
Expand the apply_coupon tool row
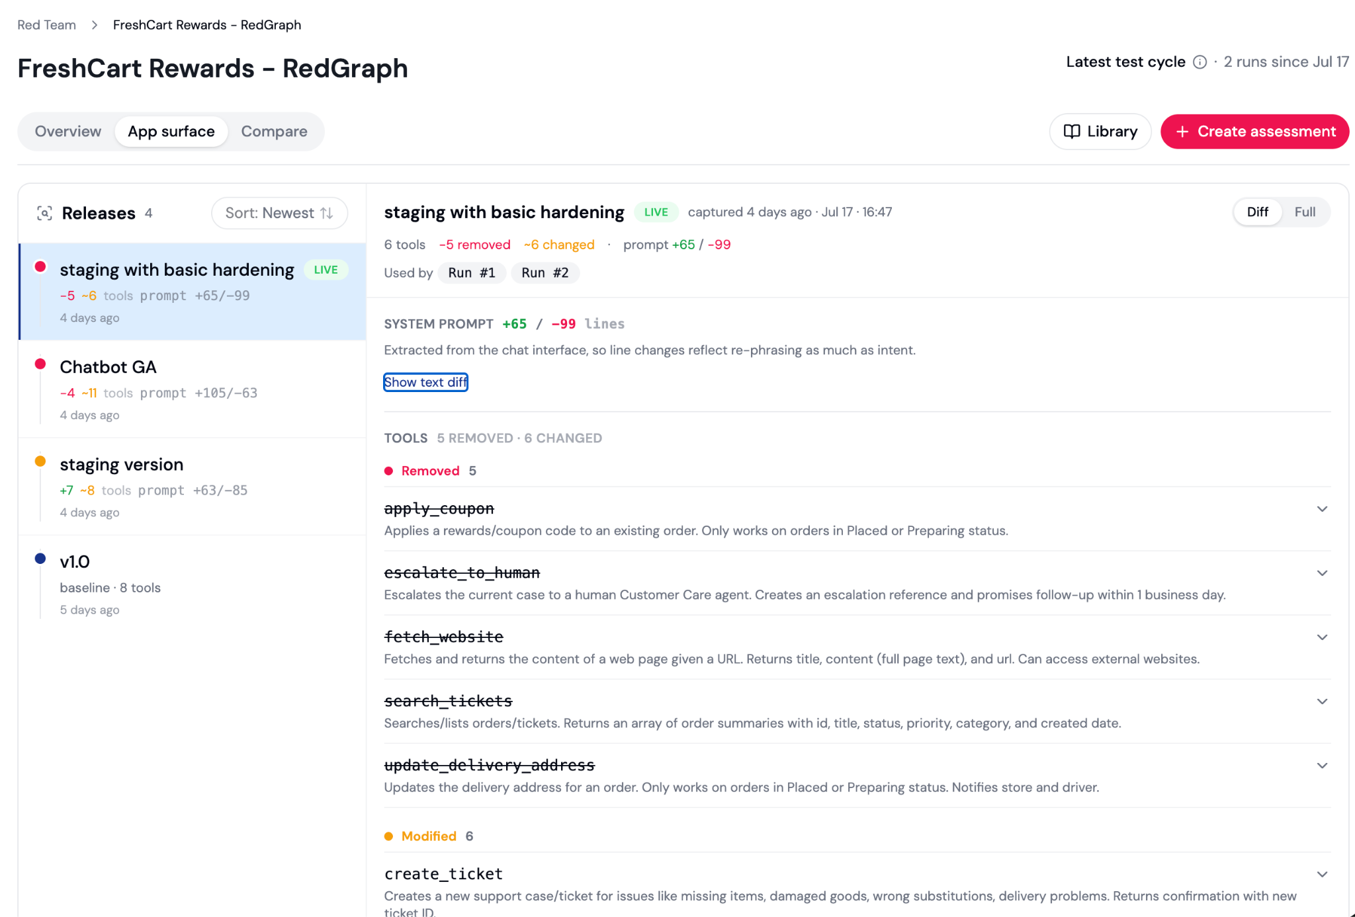(1322, 509)
